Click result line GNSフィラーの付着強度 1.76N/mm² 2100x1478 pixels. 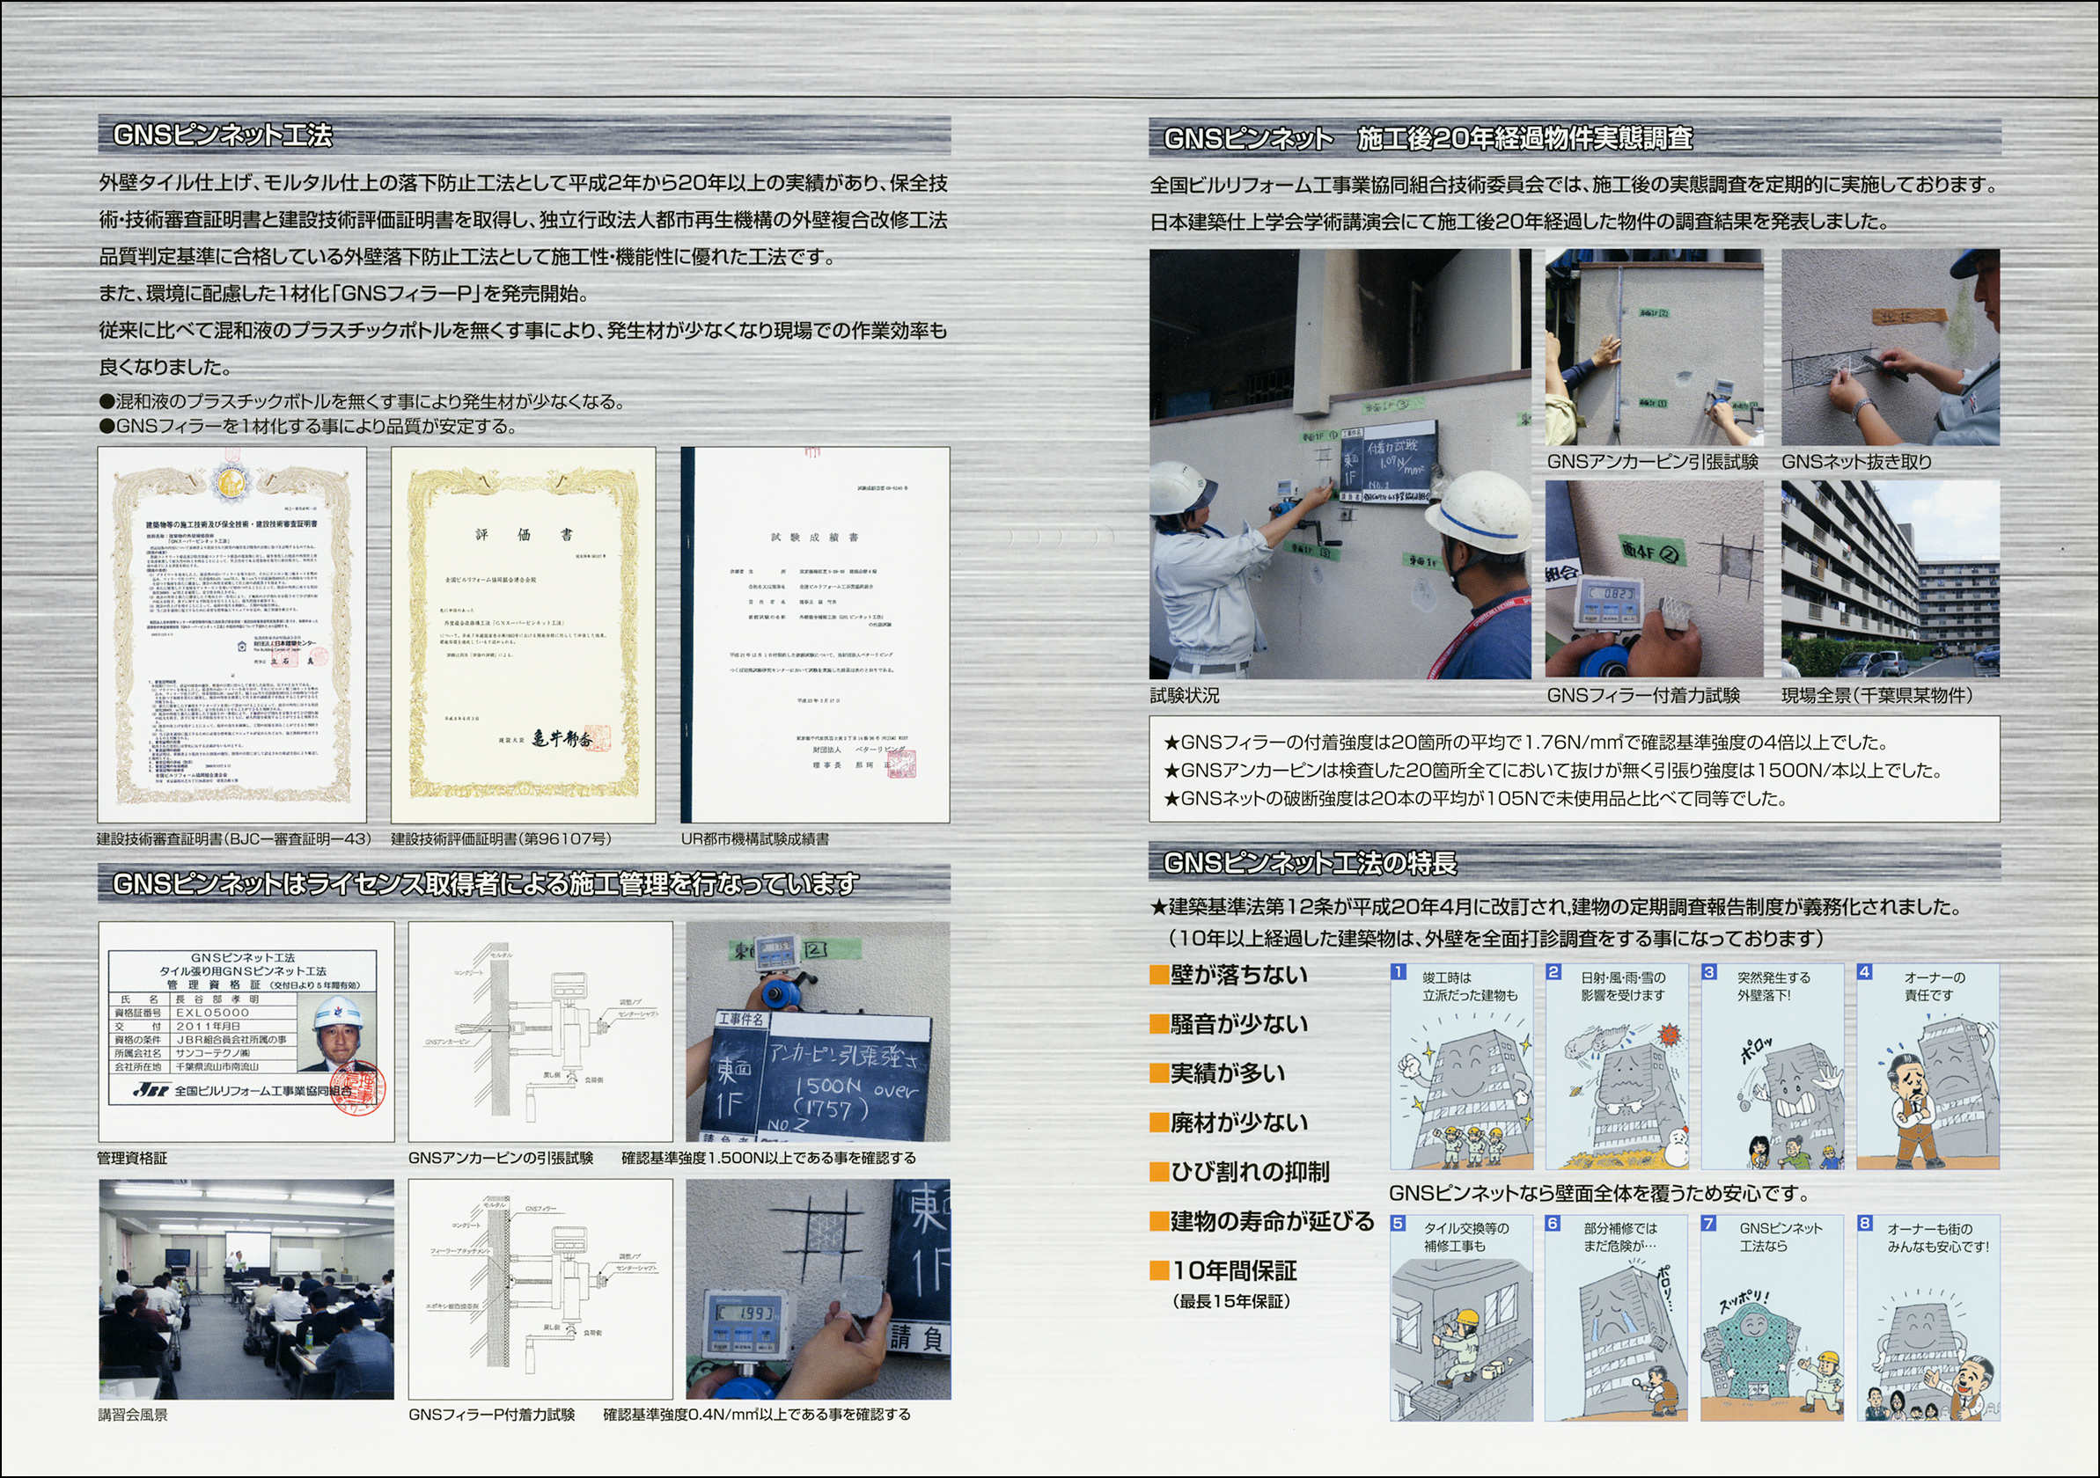[x=1525, y=743]
